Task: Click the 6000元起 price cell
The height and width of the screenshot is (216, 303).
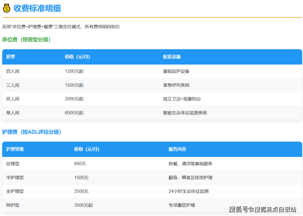Action: click(74, 113)
